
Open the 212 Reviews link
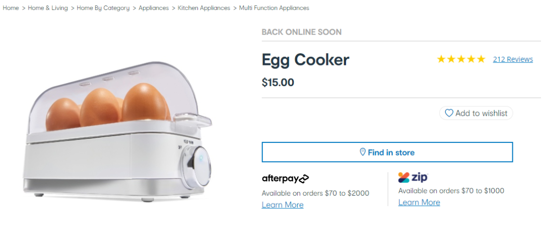513,59
